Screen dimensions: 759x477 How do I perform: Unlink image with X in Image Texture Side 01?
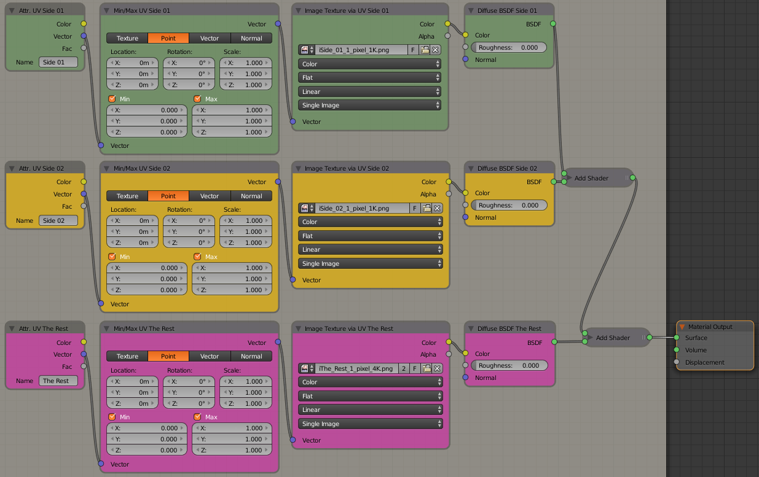click(x=436, y=50)
